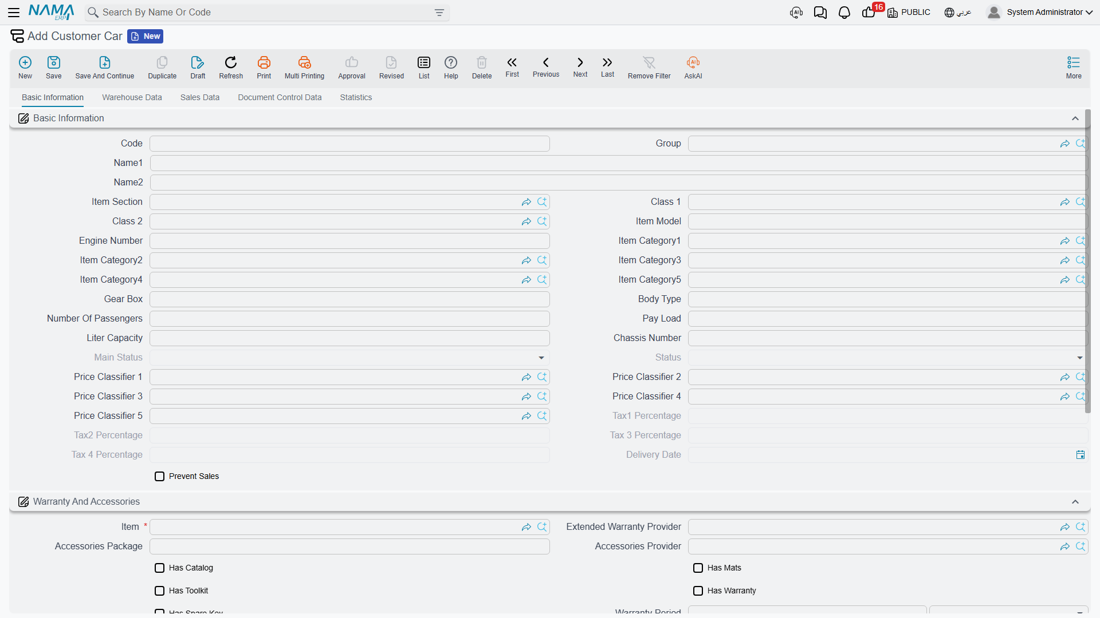
Task: Open the More options menu
Action: click(x=1074, y=68)
